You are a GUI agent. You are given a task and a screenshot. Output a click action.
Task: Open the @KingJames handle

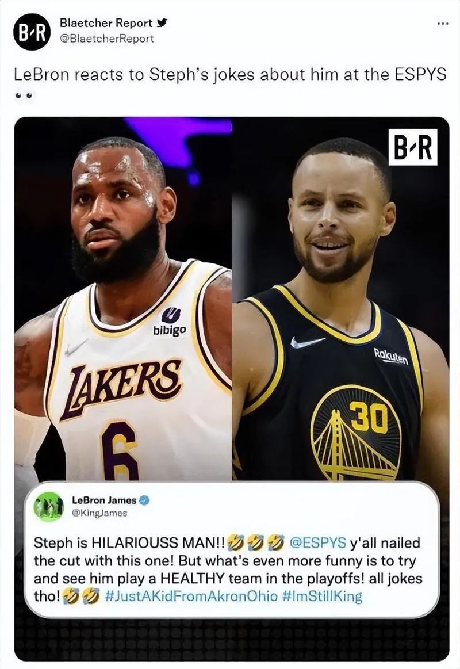[x=99, y=513]
